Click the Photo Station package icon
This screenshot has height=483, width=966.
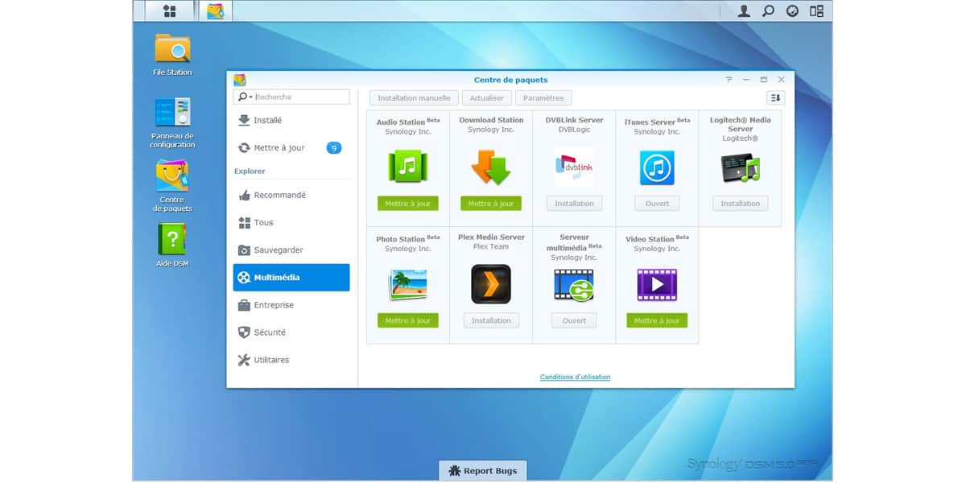[x=407, y=285]
